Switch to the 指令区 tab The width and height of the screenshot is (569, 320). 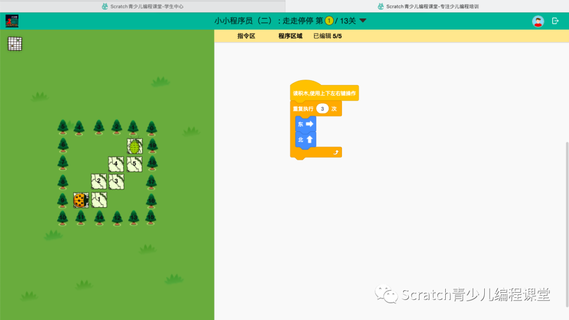point(247,36)
